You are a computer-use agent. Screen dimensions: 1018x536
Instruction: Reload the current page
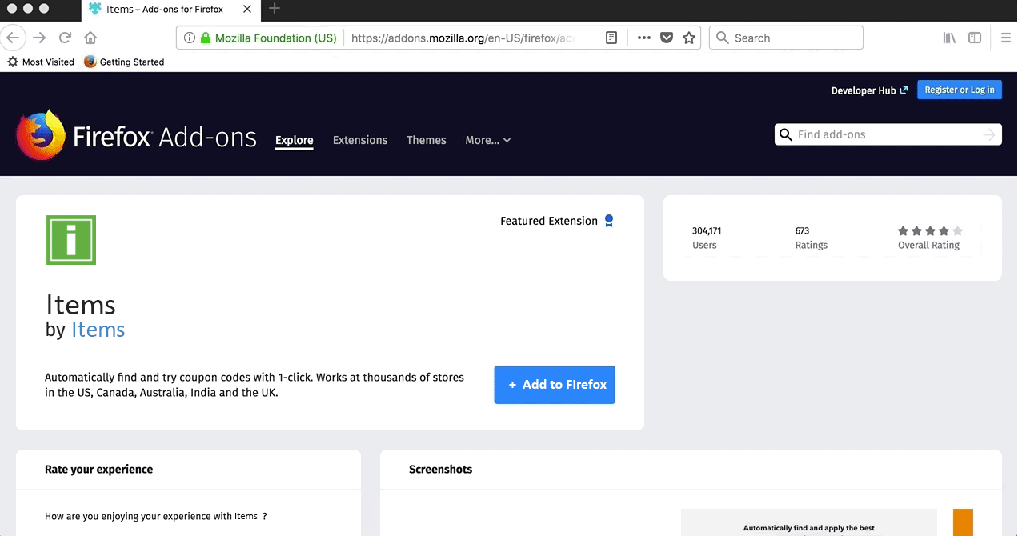tap(66, 38)
